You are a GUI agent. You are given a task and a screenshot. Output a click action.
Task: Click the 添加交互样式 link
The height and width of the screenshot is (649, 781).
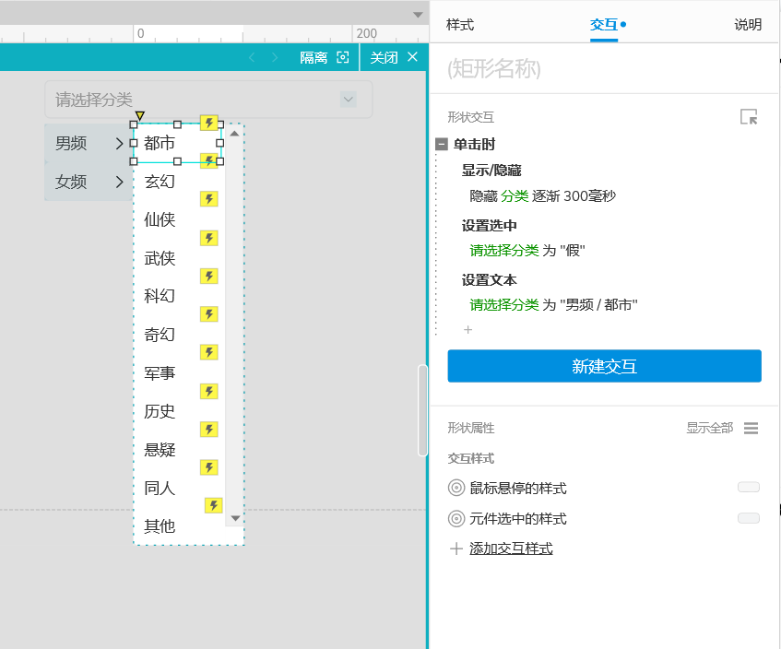[x=511, y=549]
